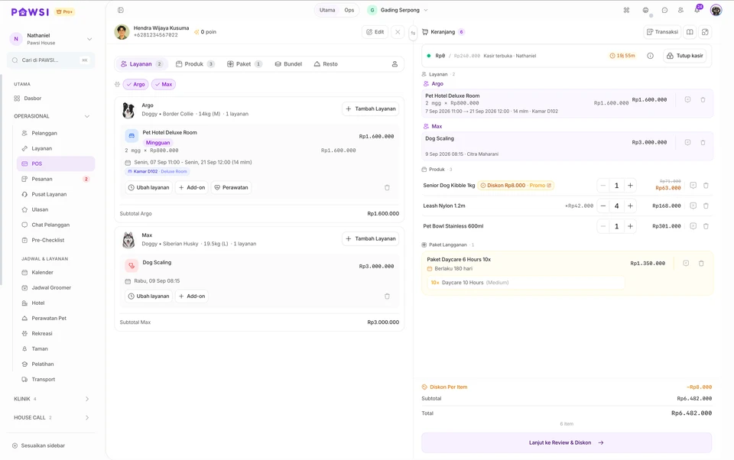Focus the Cari di PAWSI search field
Viewport: 734px width, 460px height.
click(51, 60)
